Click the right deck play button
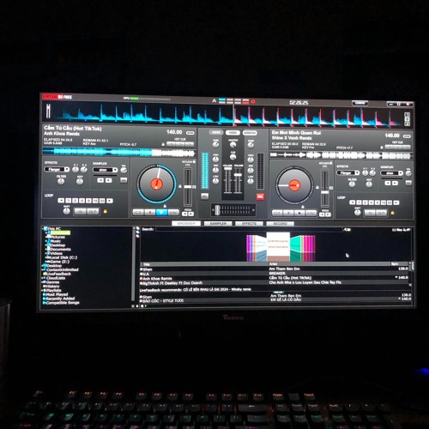The image size is (429, 429). (x=299, y=214)
